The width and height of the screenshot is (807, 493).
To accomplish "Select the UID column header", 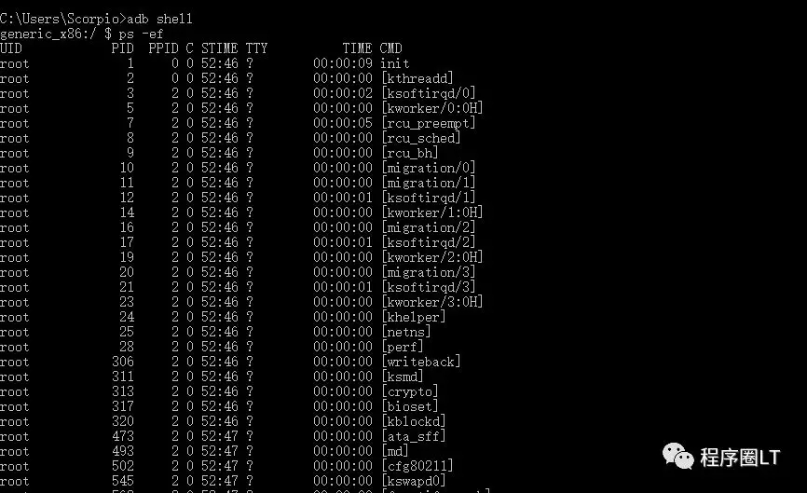I will click(x=11, y=48).
